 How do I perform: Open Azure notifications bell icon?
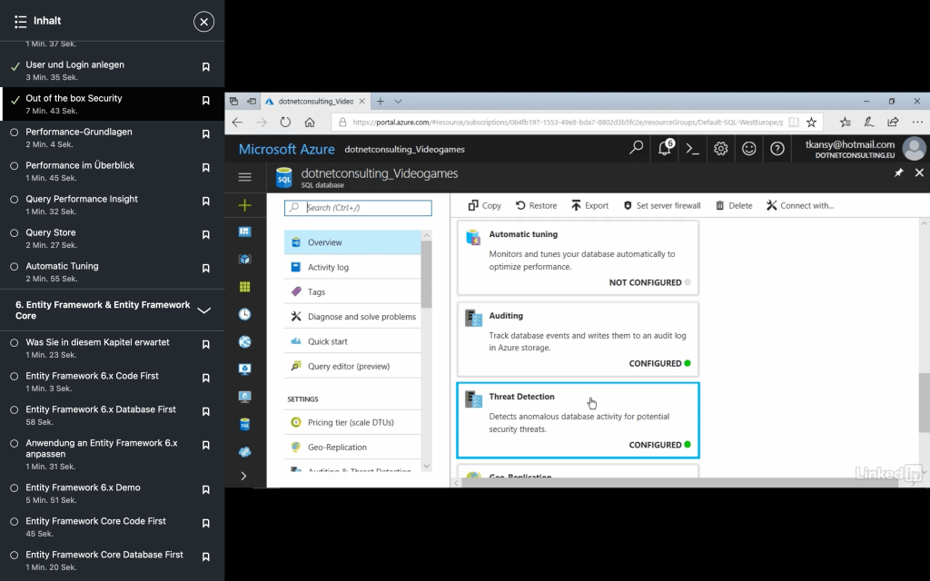point(665,149)
